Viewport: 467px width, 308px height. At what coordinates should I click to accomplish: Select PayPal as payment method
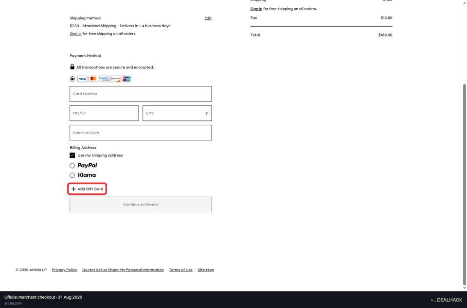tap(72, 166)
